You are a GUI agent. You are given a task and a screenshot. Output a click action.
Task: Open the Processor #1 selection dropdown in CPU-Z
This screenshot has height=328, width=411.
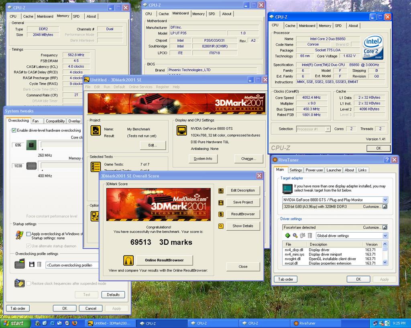(x=328, y=129)
